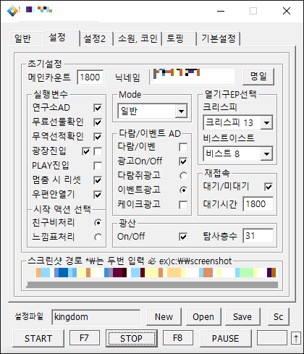Select the 친구비처리 radio button

coord(98,223)
